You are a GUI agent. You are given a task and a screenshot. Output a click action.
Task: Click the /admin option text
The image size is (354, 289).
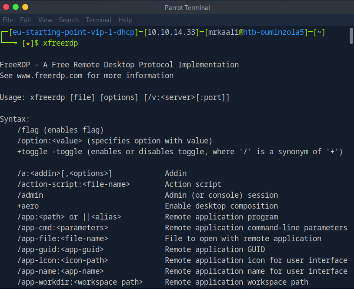click(30, 195)
